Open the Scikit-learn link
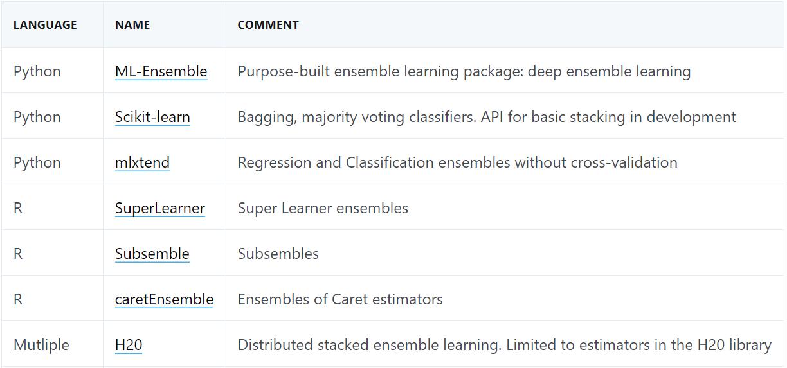The image size is (787, 368). [152, 117]
